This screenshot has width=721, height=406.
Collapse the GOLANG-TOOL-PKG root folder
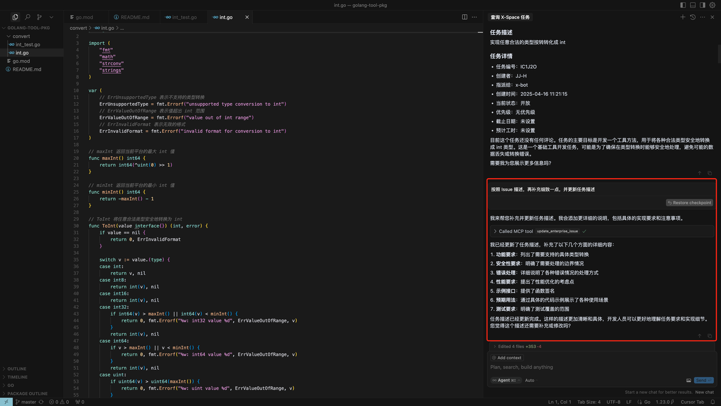31,28
